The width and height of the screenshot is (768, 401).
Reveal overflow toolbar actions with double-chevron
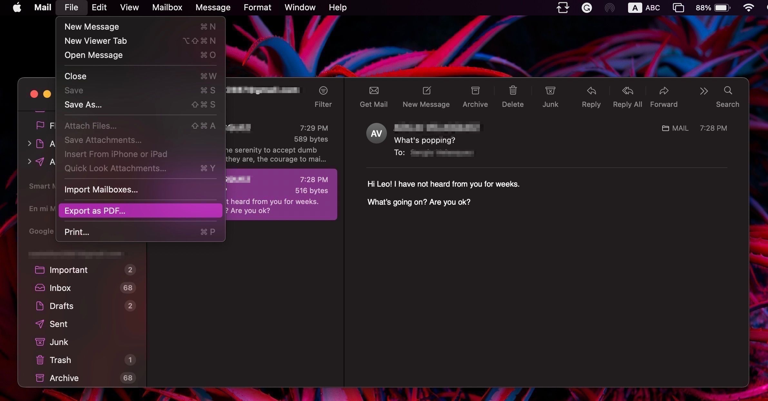click(x=704, y=91)
